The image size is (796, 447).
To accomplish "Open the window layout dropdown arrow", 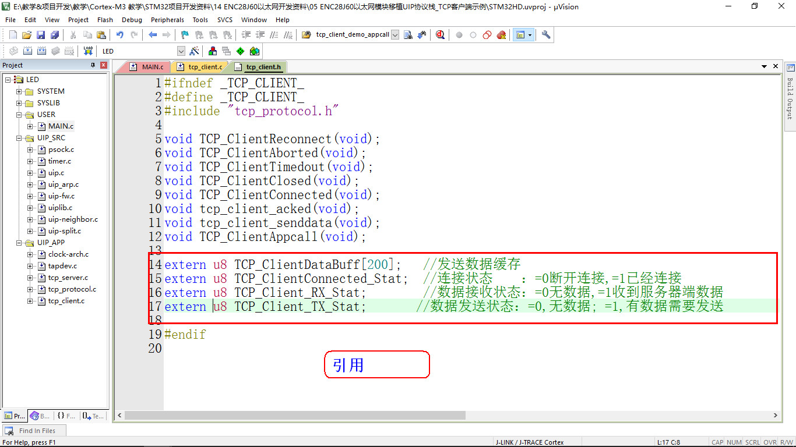I will (x=530, y=35).
